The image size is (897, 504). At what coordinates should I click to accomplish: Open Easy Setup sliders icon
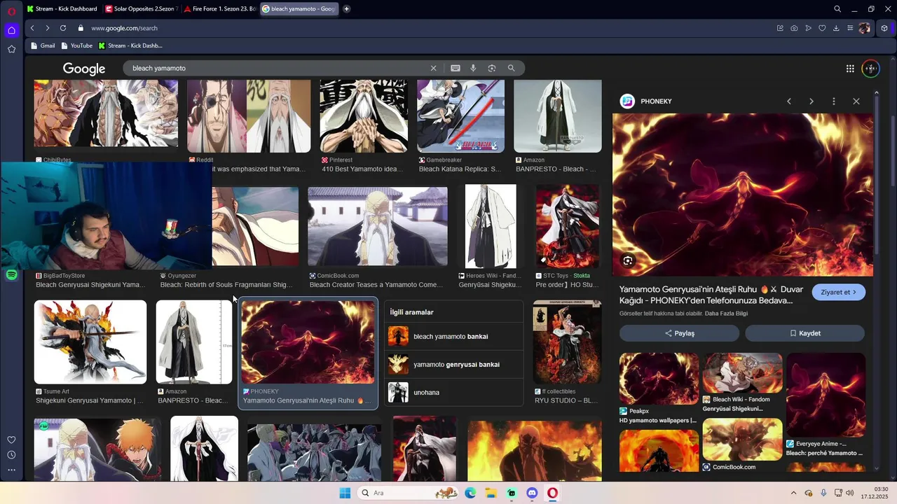(x=850, y=28)
